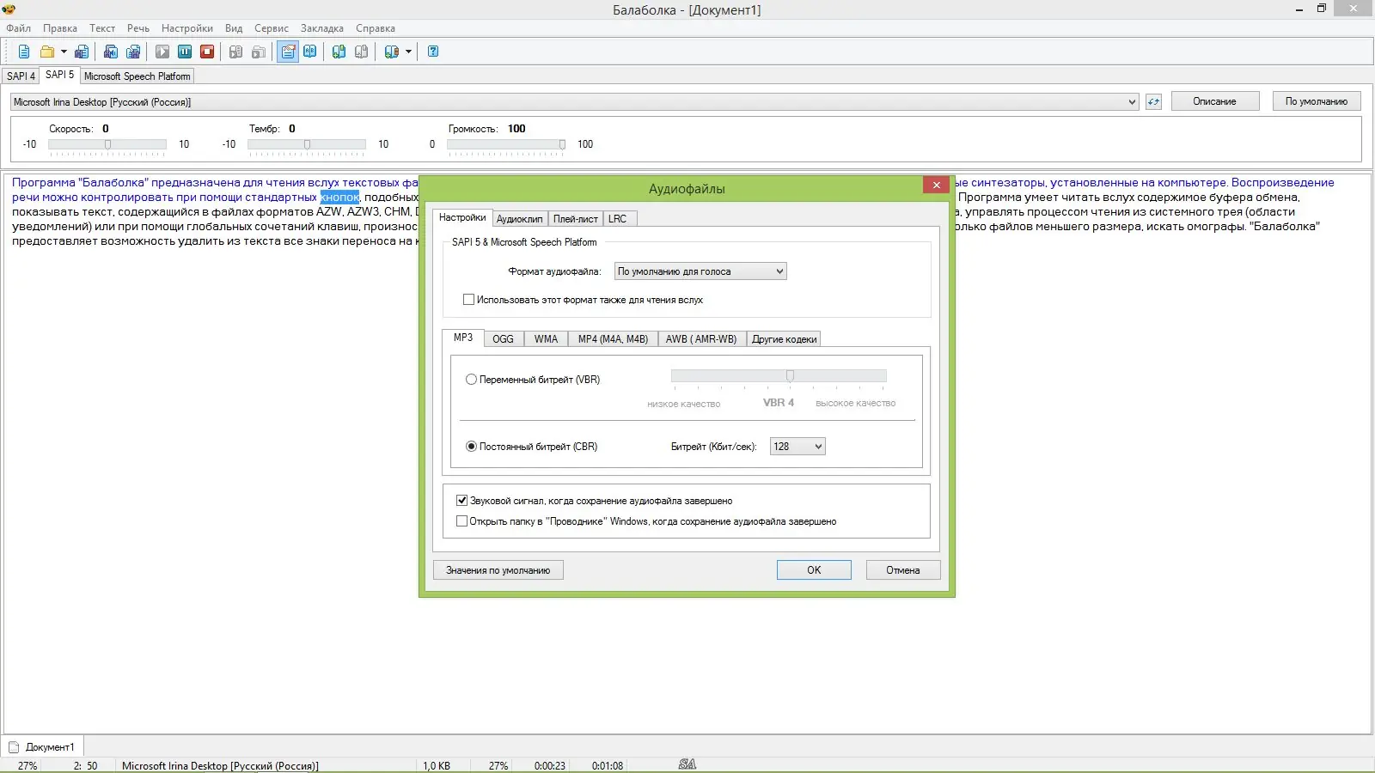This screenshot has width=1375, height=773.
Task: Open the Настройки menu in menu bar
Action: [x=187, y=28]
